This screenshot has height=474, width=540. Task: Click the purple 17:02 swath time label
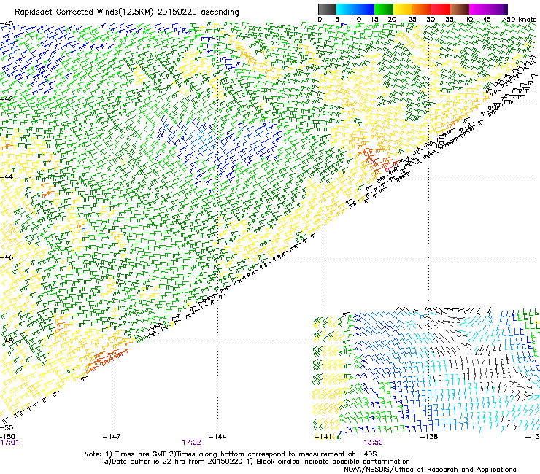(x=191, y=443)
